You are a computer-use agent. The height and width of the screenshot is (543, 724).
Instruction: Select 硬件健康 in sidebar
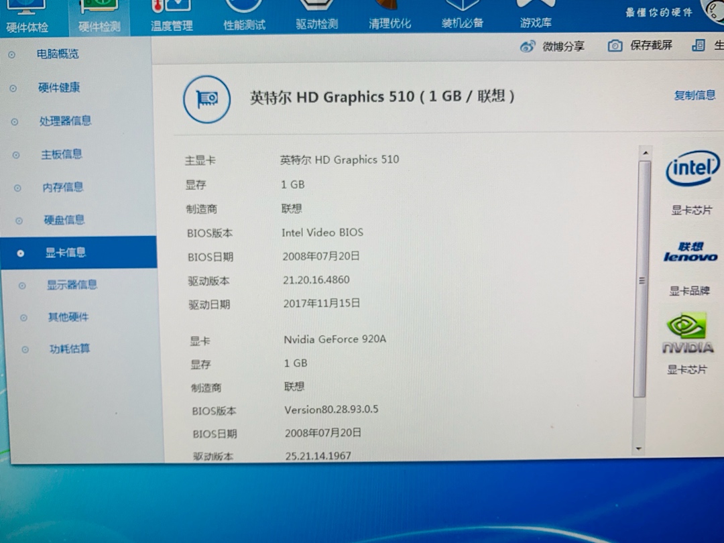59,87
